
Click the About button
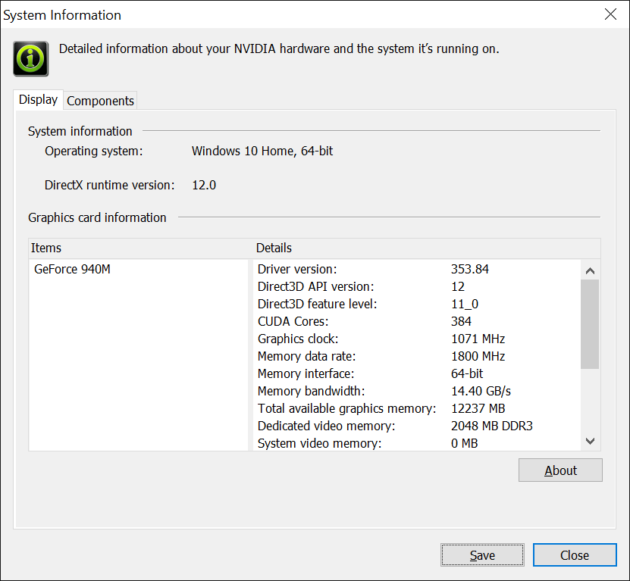coord(560,470)
